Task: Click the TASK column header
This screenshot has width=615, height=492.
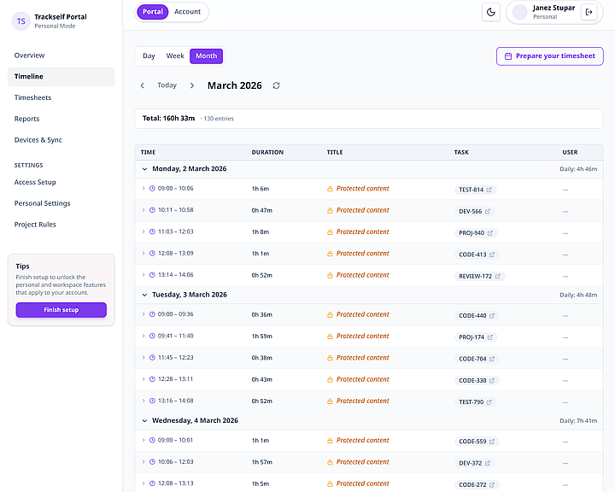Action: 461,152
